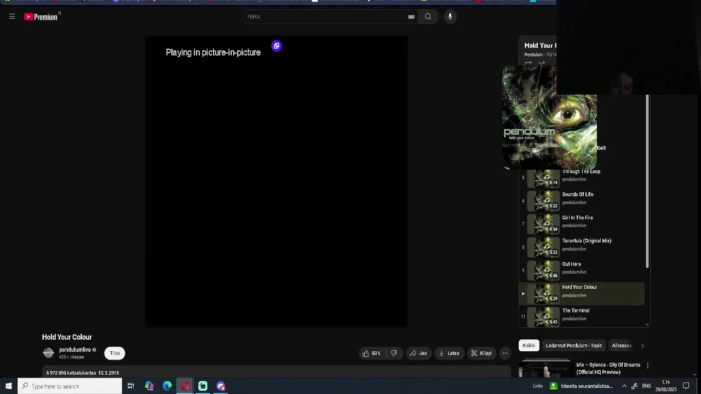Launch Copilot from the taskbar
701x394 pixels.
pyautogui.click(x=149, y=386)
